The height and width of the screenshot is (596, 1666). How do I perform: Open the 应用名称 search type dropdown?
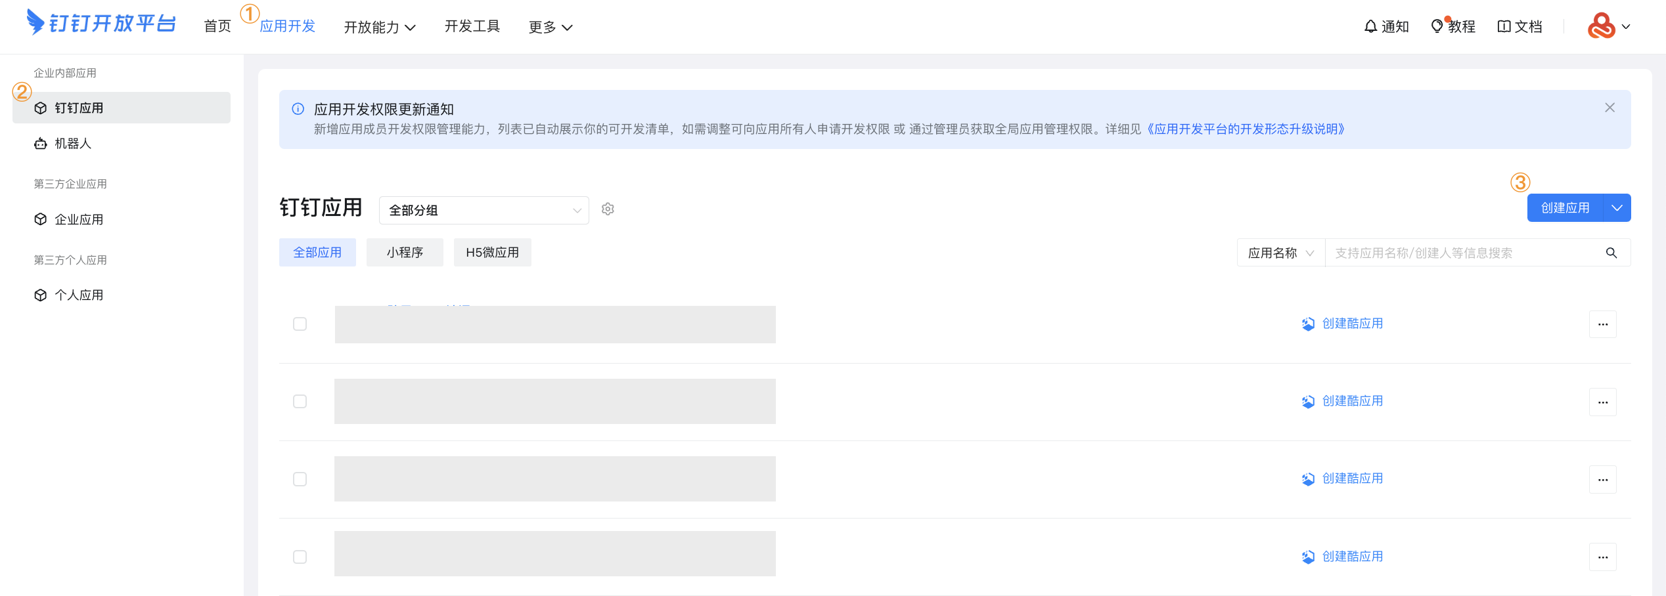(1281, 253)
